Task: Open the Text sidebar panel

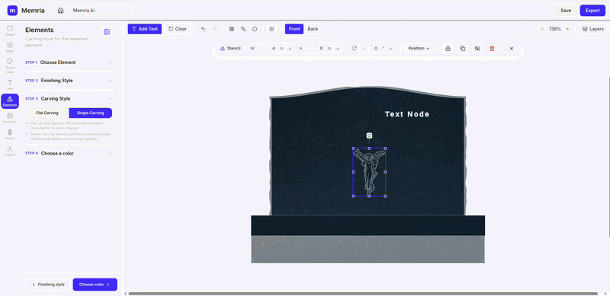Action: pos(10,84)
